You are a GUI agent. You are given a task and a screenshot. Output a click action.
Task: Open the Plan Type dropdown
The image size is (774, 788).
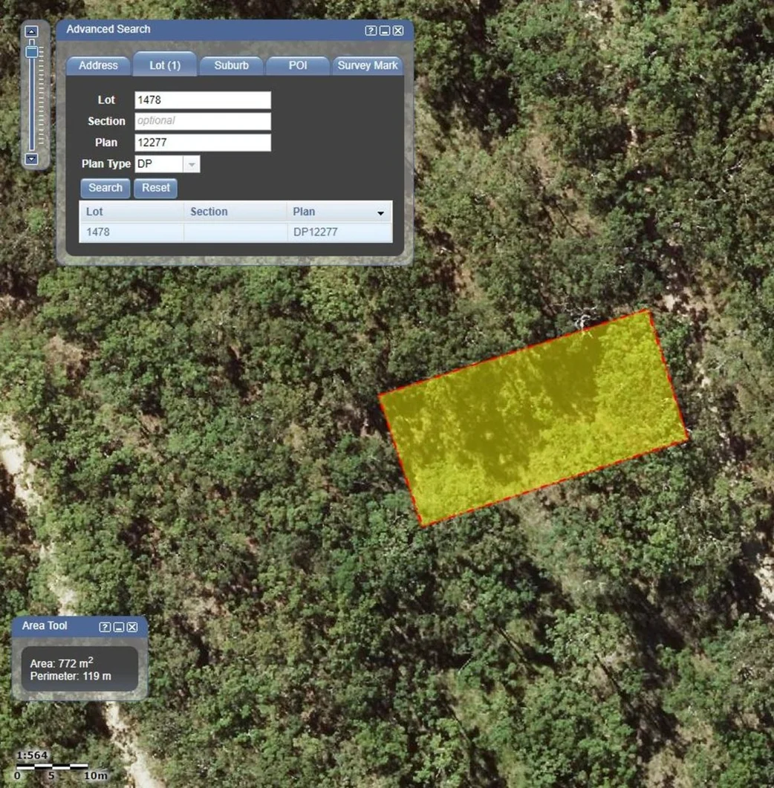pyautogui.click(x=191, y=164)
